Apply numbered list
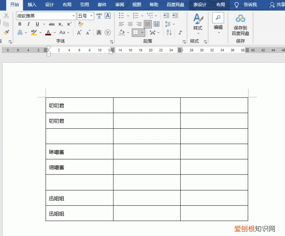Viewport: 285px width, 236px height. coord(136,16)
